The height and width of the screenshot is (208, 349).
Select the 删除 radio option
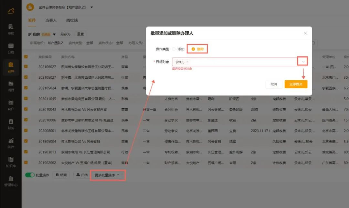tap(194, 49)
